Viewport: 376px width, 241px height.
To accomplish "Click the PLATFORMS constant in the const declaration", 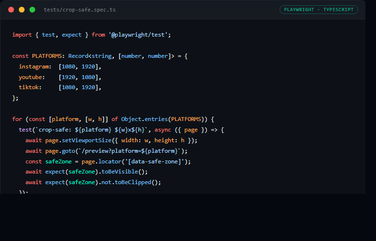I will click(x=47, y=56).
